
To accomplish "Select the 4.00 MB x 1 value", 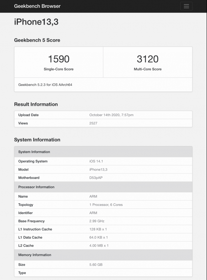I will pyautogui.click(x=99, y=246).
